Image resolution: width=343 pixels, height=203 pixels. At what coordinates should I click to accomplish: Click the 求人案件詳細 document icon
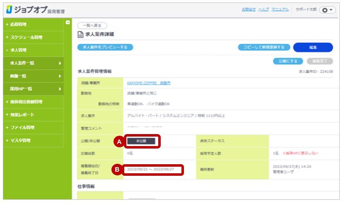point(80,34)
